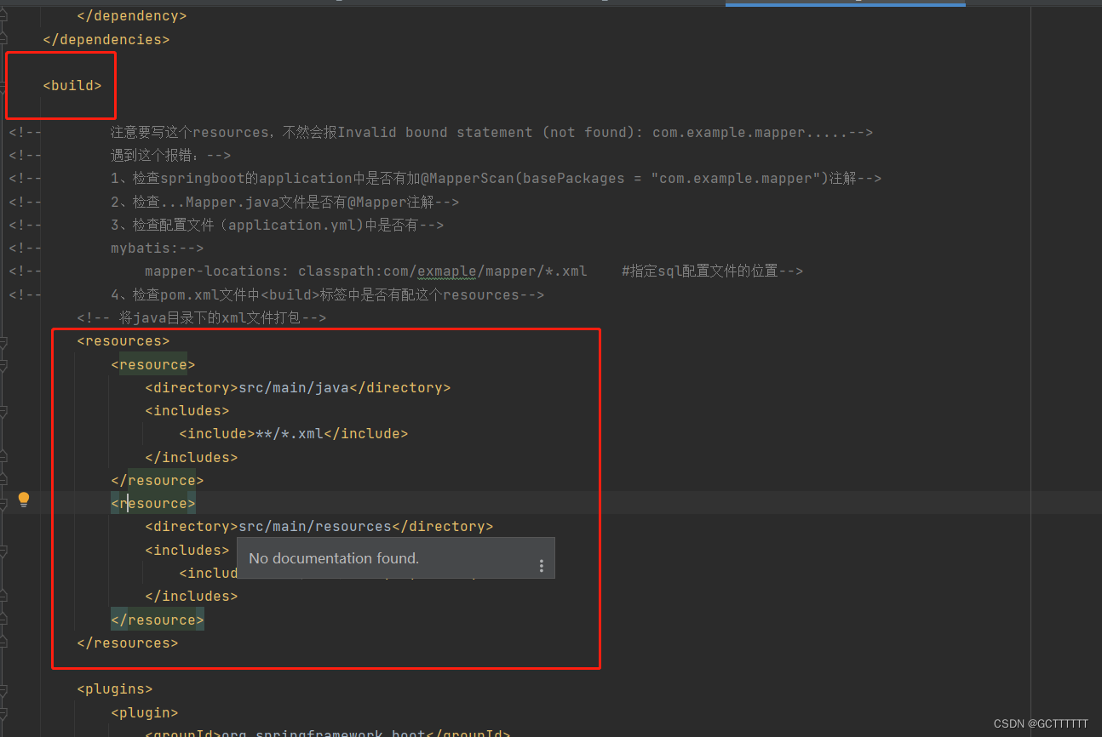The height and width of the screenshot is (737, 1102).
Task: Click the comment mentioning Invalid bound statement
Action: (491, 132)
